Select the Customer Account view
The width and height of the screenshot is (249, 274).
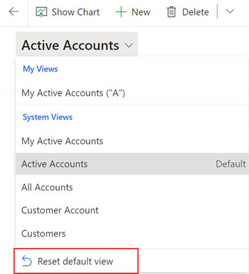tap(132, 210)
